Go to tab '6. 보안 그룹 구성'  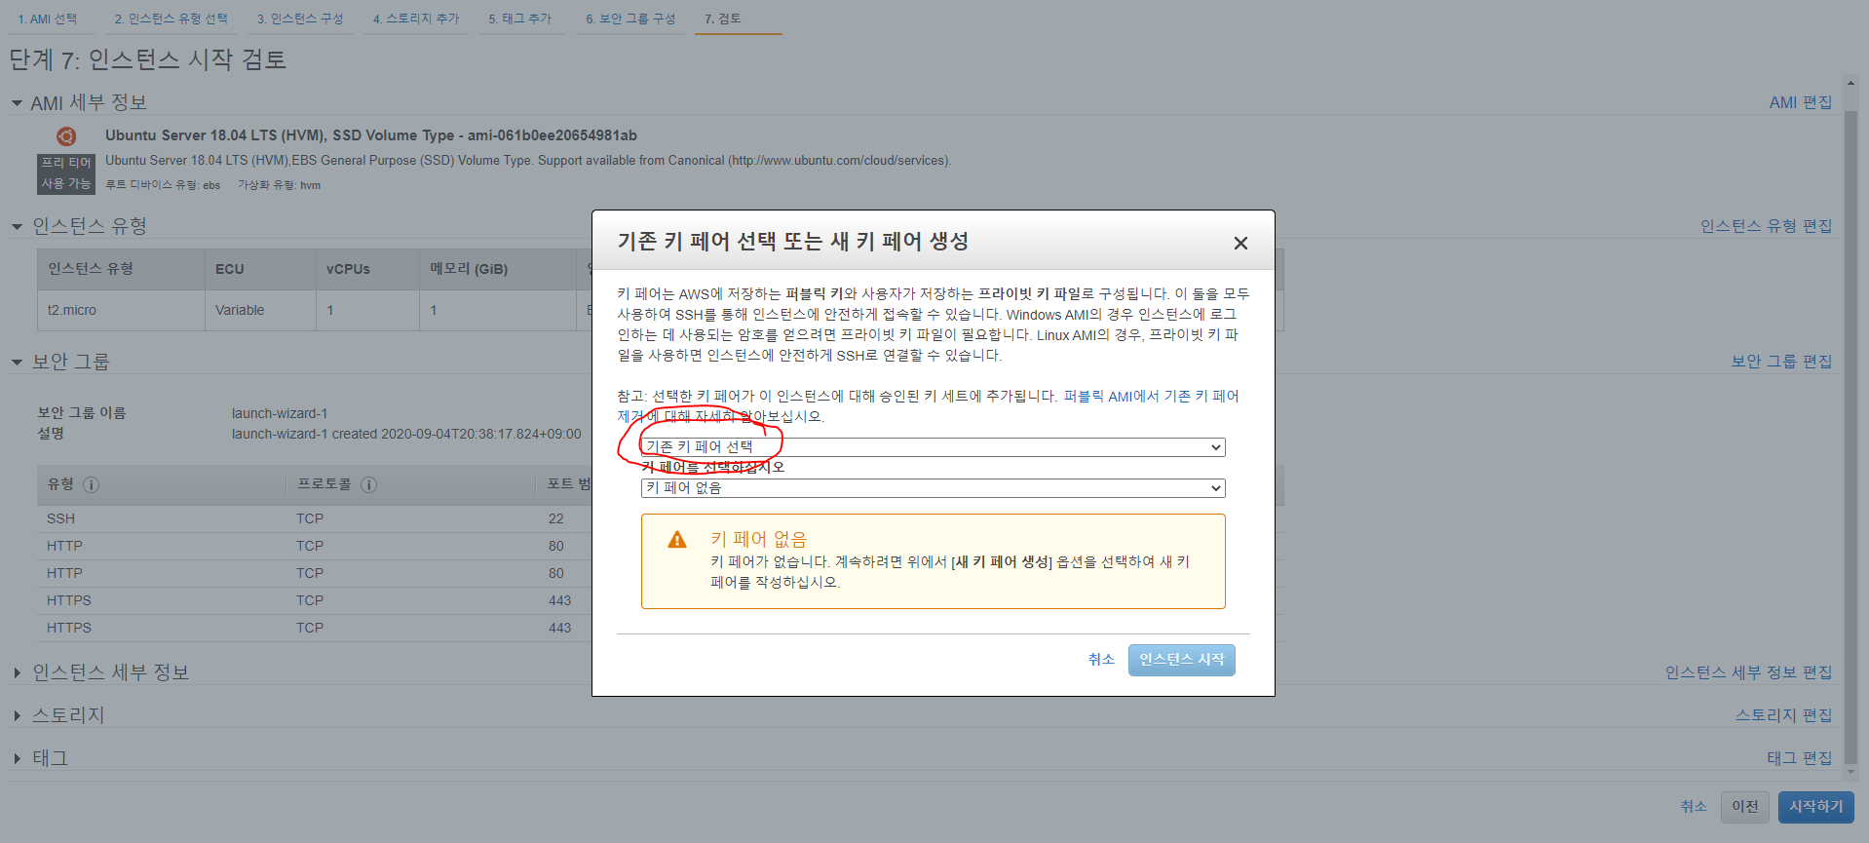pos(630,19)
